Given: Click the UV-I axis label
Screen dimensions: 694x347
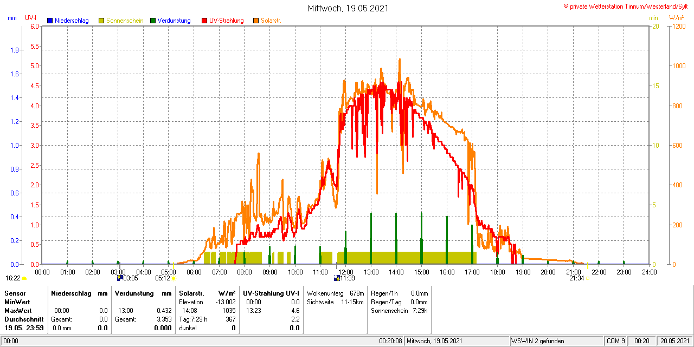Looking at the screenshot, I should [31, 18].
